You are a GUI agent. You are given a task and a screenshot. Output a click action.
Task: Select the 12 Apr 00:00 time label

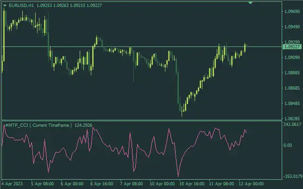(251, 183)
